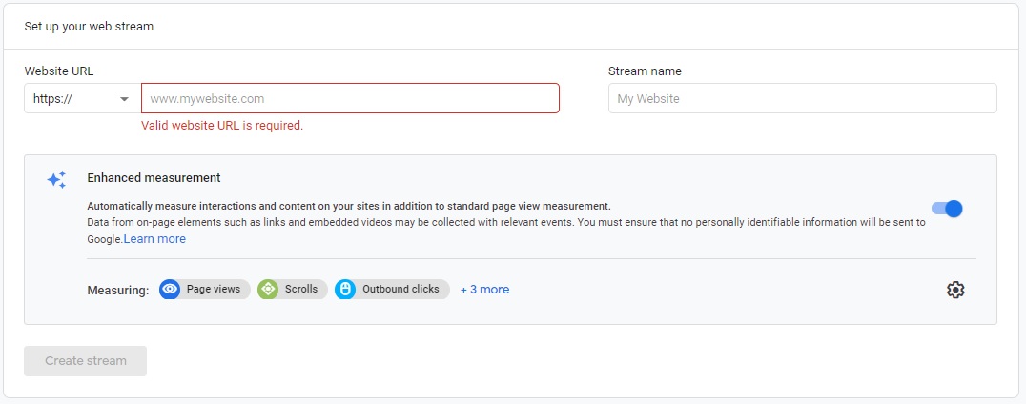Click the 'Measuring:' label
Screen dimensions: 1026x404
[117, 290]
